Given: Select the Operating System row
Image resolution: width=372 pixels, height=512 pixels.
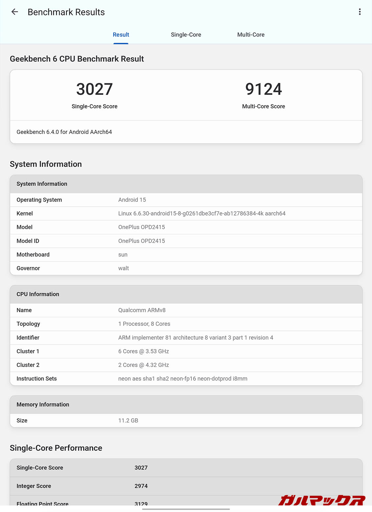Looking at the screenshot, I should [186, 200].
